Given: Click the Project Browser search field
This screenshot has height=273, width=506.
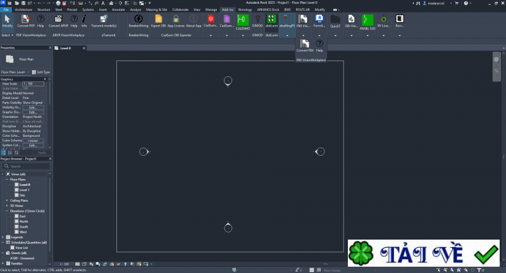Looking at the screenshot, I should (x=26, y=166).
